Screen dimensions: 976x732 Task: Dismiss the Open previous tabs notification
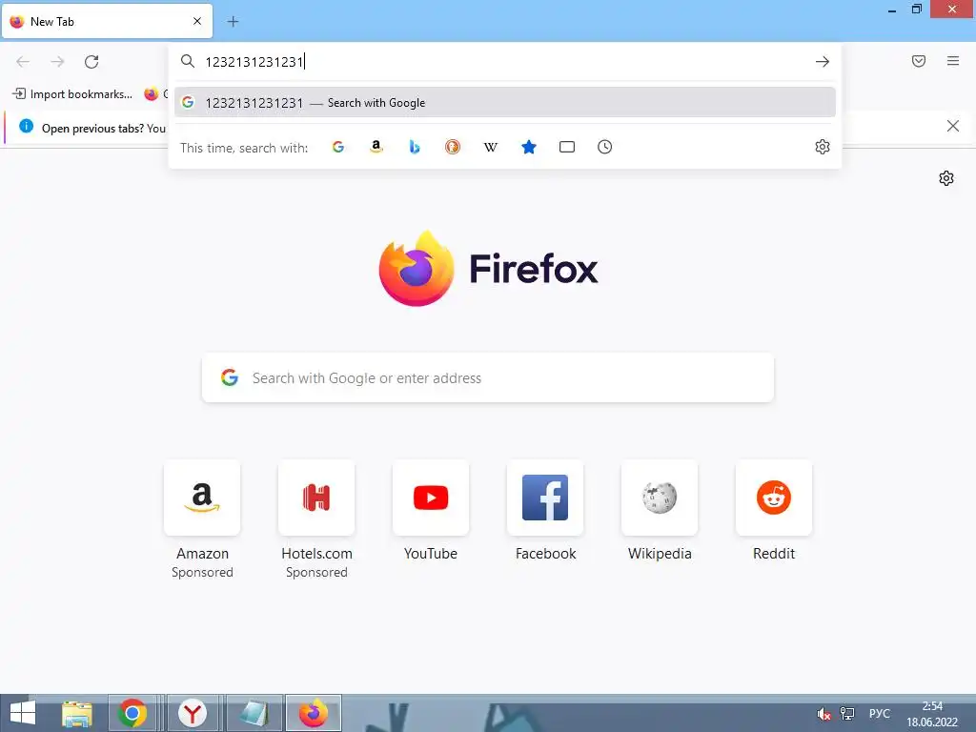point(952,127)
